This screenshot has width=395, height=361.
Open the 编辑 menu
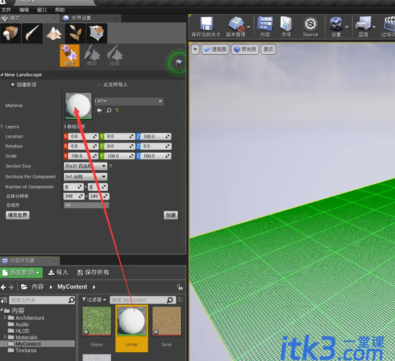coord(24,10)
